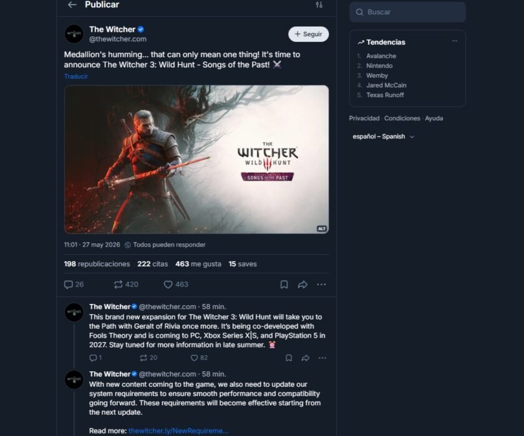
Task: Reply to the main post with 26 replies
Action: pyautogui.click(x=74, y=285)
